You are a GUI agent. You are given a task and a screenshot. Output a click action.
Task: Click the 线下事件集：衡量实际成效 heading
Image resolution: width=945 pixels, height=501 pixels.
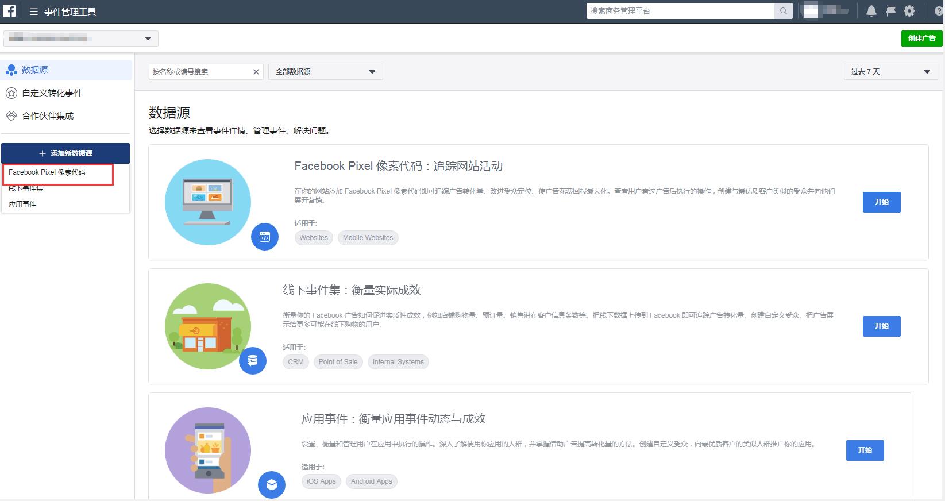tap(352, 291)
